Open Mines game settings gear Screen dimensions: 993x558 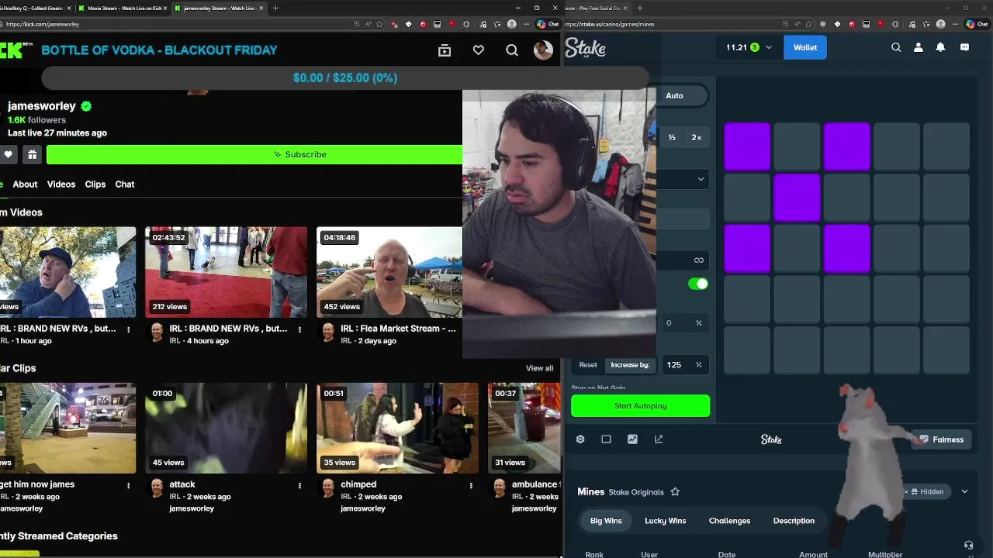[x=580, y=439]
